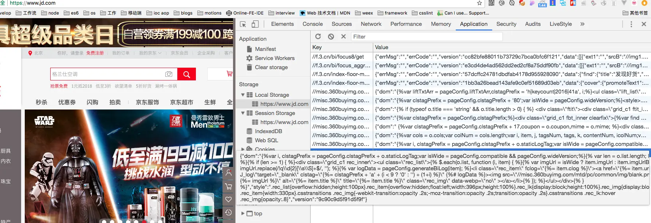
Task: Click the 免费注册 register link
Action: [x=95, y=53]
